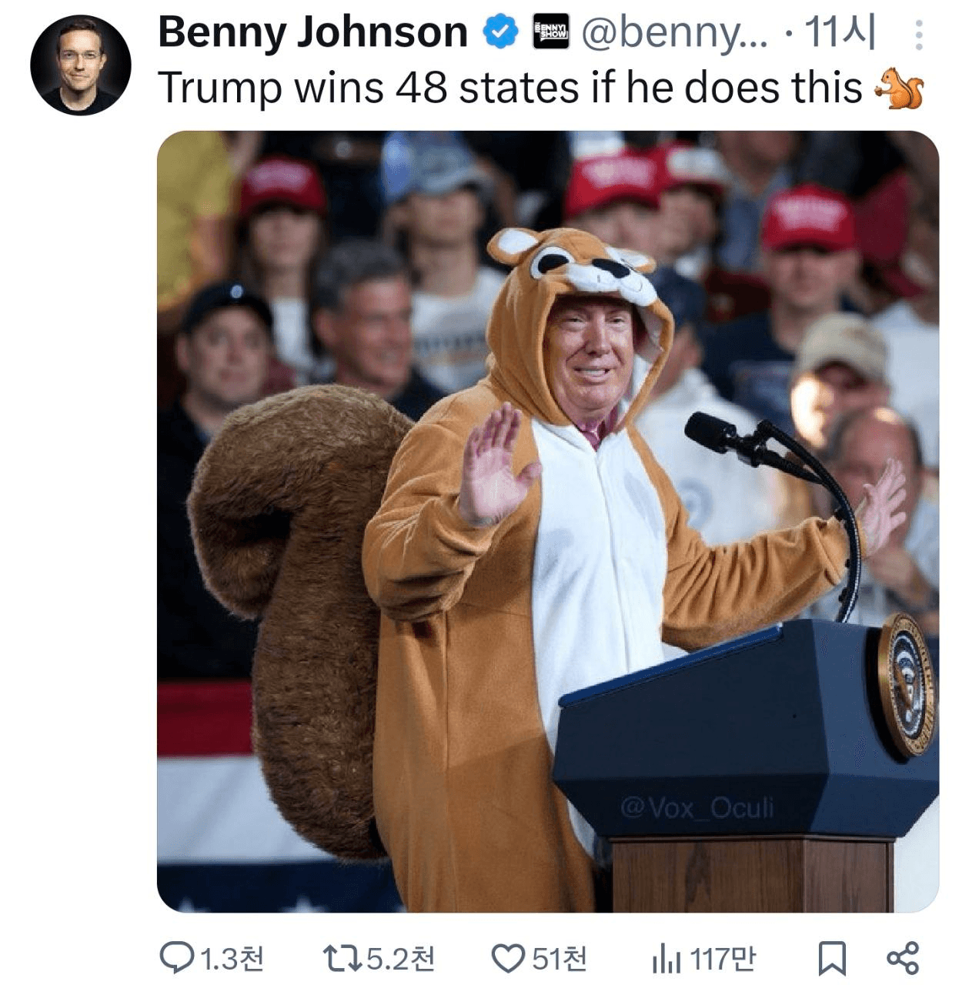Click the 51천 likes count
This screenshot has width=969, height=985.
[x=560, y=959]
